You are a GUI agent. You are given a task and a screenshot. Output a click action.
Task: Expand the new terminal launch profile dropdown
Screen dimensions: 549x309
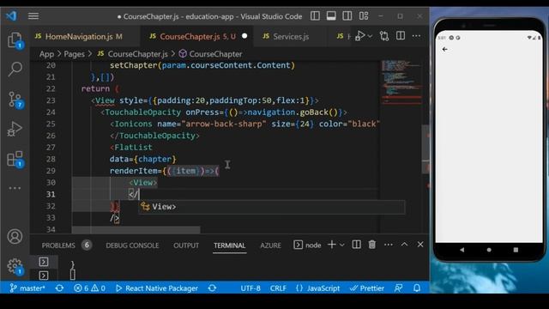(x=342, y=245)
